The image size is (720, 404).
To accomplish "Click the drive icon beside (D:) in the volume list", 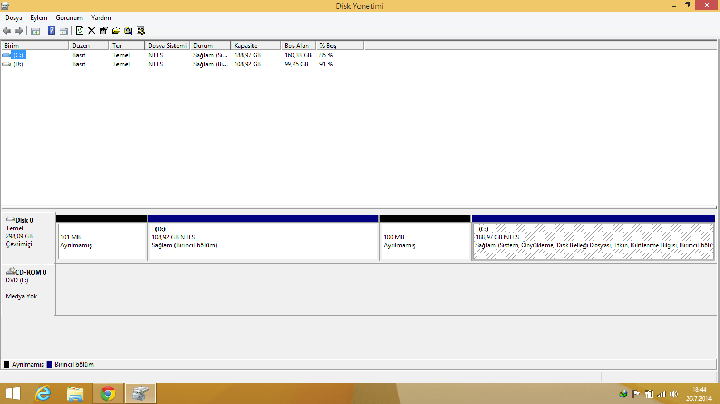I will [x=6, y=64].
